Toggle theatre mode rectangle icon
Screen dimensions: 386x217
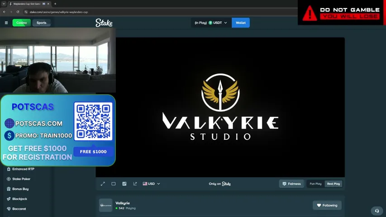114,184
